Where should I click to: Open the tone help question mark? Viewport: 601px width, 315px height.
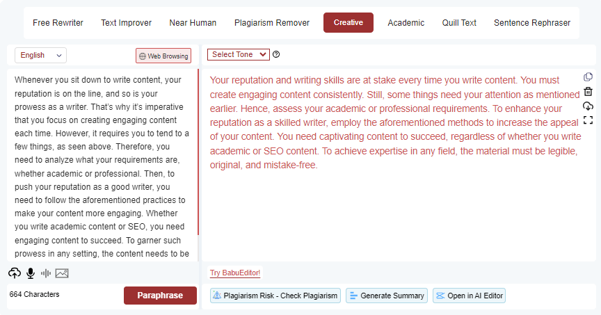click(276, 54)
